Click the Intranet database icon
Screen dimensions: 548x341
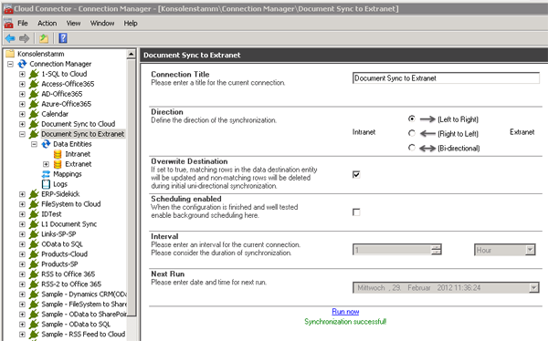pos(58,154)
